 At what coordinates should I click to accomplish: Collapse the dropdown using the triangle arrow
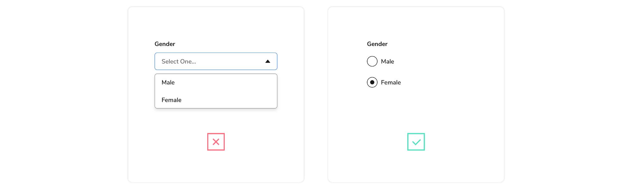(x=268, y=61)
